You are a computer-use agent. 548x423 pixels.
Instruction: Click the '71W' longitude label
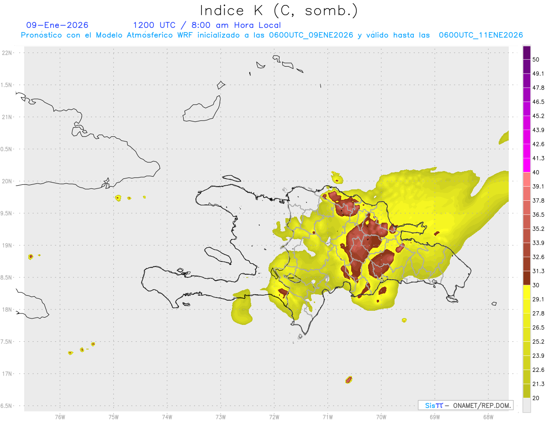coord(327,417)
